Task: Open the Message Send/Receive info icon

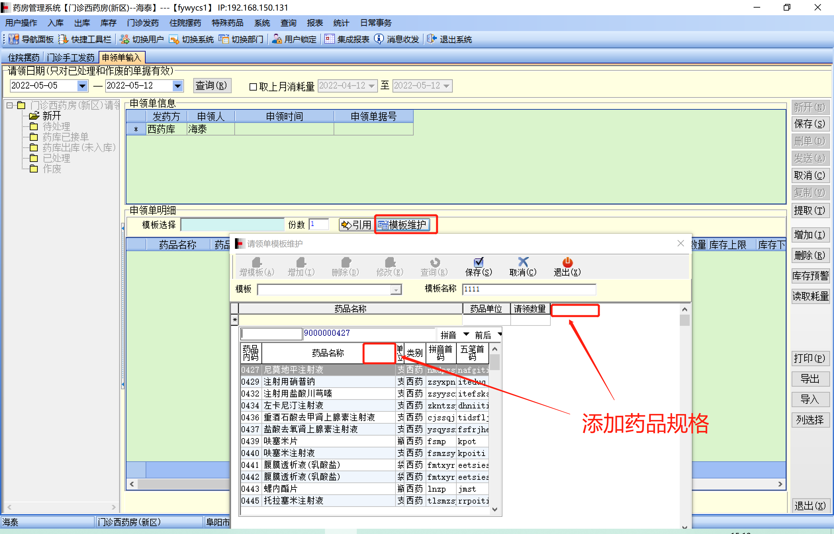Action: tap(379, 39)
